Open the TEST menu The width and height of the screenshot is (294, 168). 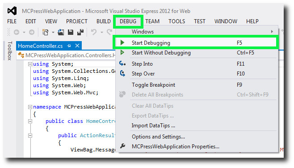[x=199, y=21]
